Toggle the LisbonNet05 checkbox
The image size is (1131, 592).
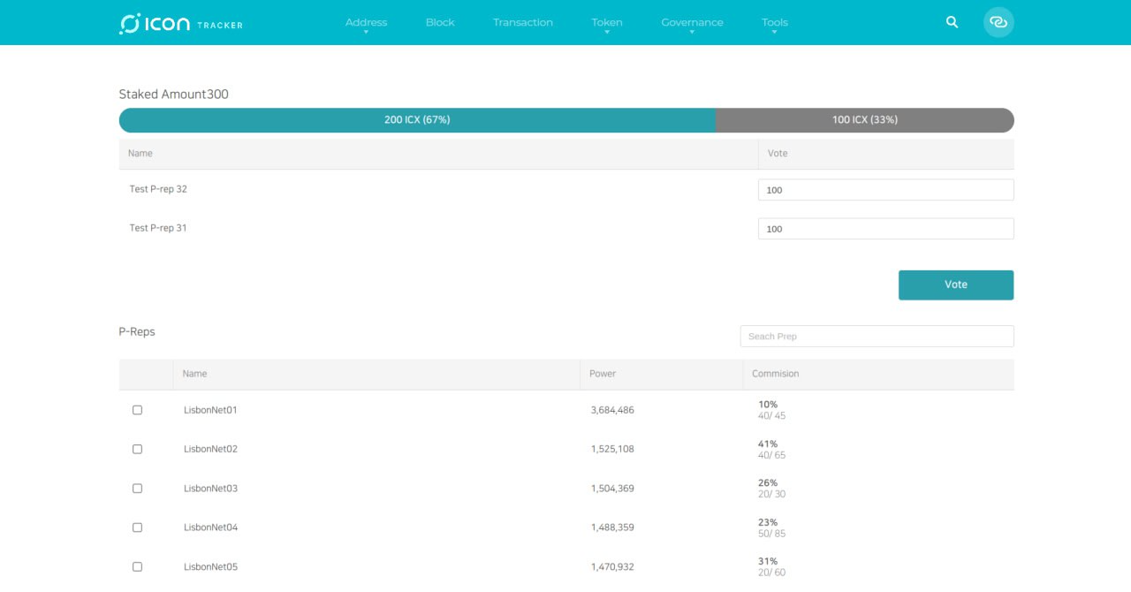pyautogui.click(x=137, y=566)
